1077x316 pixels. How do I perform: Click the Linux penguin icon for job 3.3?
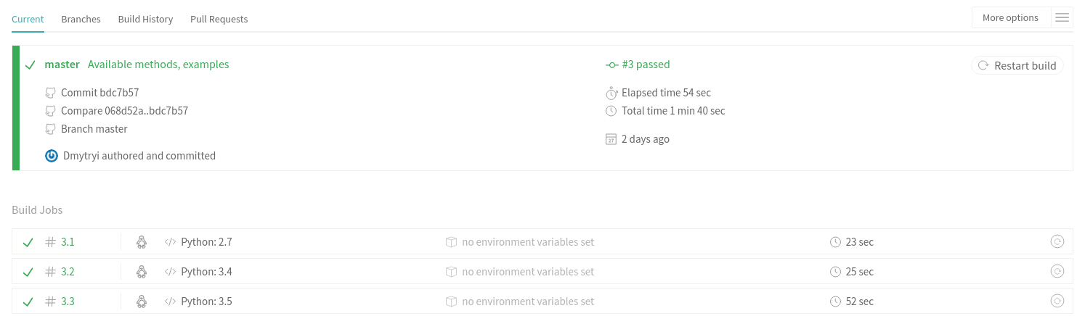pyautogui.click(x=142, y=302)
